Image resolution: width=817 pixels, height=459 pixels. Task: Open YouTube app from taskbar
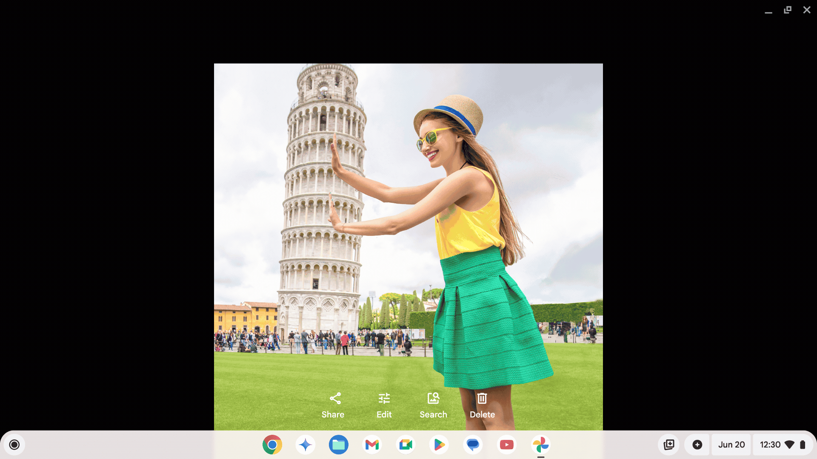click(507, 445)
